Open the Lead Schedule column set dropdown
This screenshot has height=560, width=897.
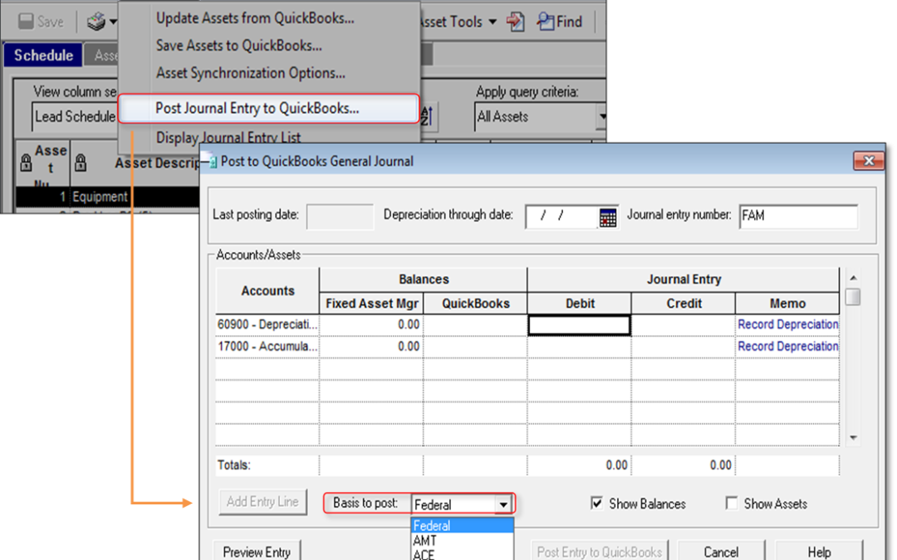pyautogui.click(x=75, y=117)
